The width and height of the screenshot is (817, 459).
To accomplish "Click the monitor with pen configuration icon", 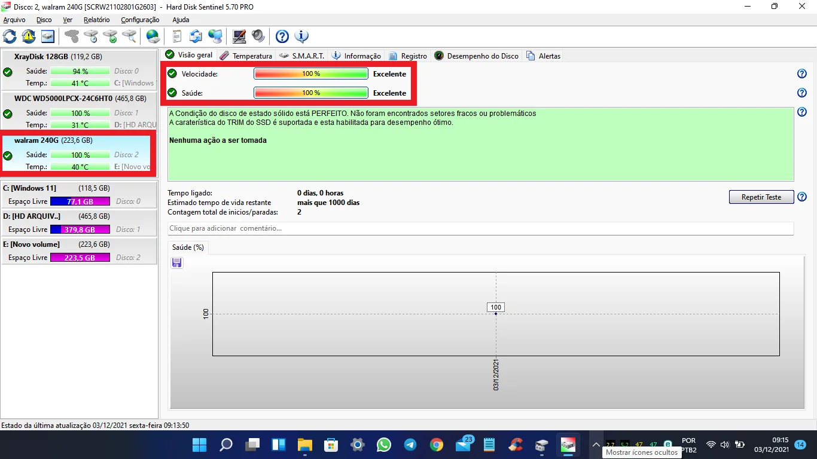I will (x=239, y=36).
